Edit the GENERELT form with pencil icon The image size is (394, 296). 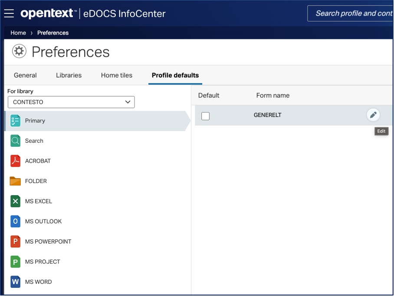coord(373,115)
